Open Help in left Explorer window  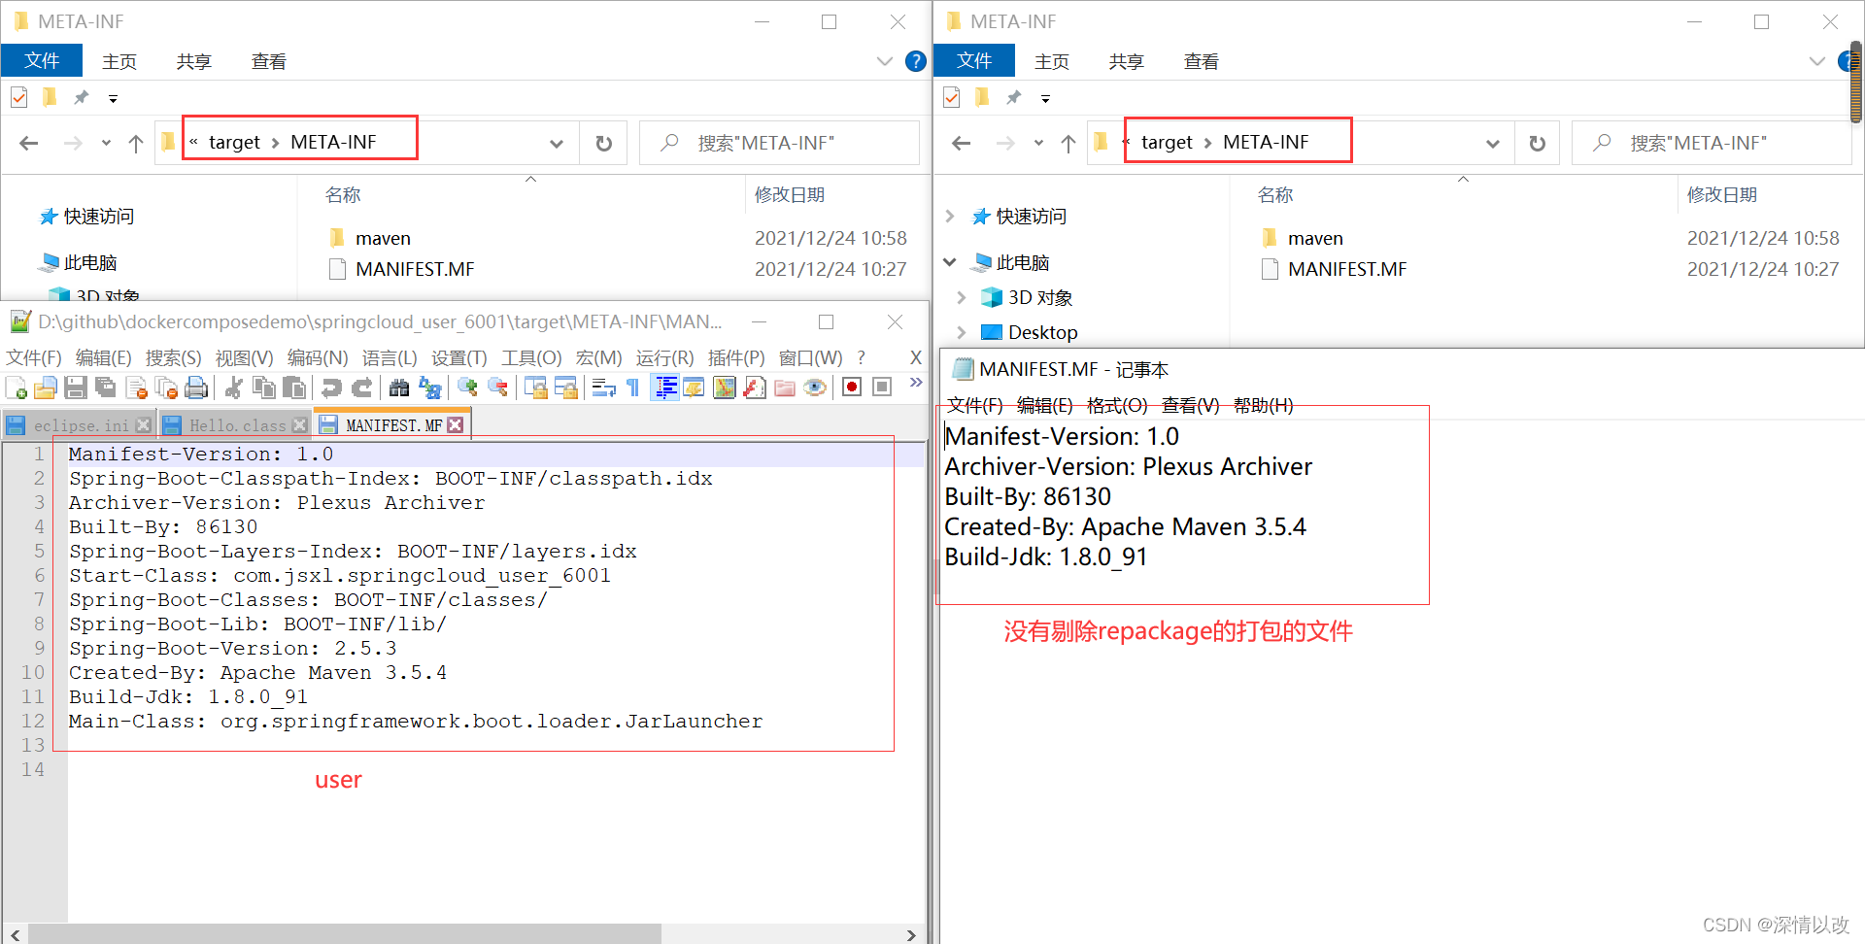tap(915, 61)
